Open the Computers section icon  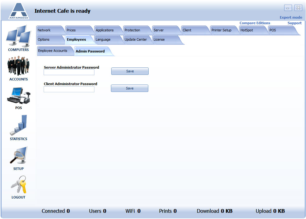point(18,36)
